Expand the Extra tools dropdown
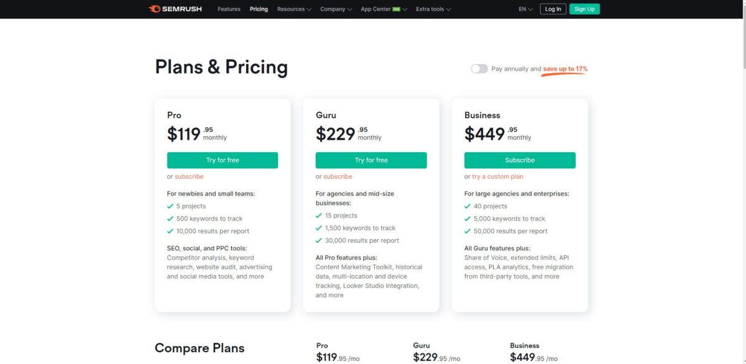The image size is (746, 364). (x=430, y=9)
